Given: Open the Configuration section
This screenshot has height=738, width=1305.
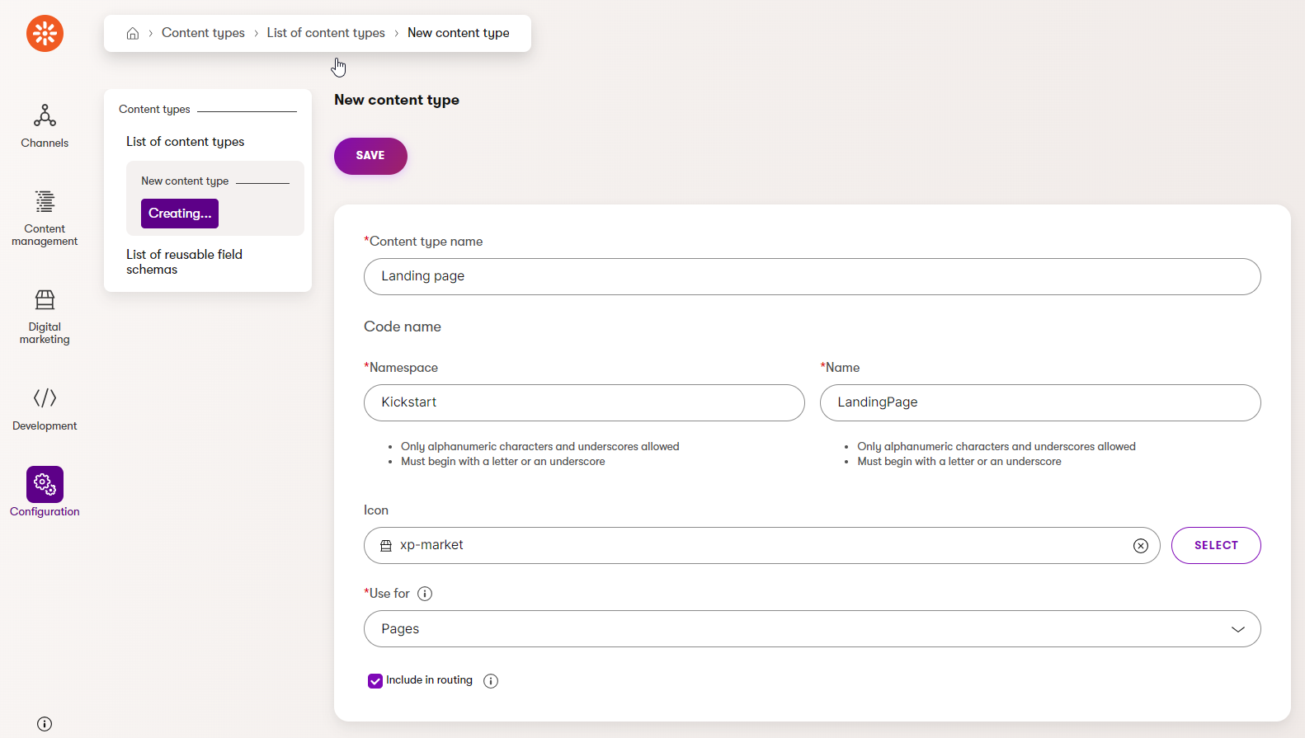Looking at the screenshot, I should (x=45, y=492).
